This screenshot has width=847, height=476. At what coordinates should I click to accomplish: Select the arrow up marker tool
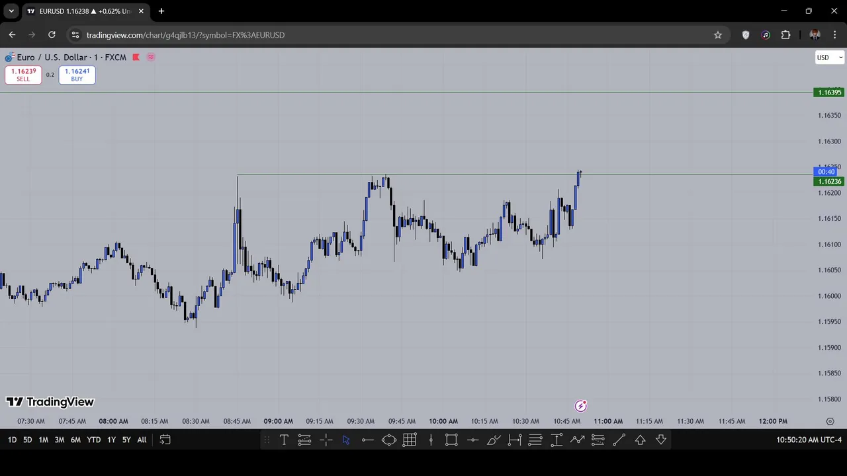[x=640, y=440]
